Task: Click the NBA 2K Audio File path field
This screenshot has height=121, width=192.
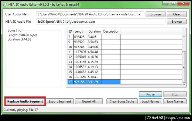Action: pos(101,22)
